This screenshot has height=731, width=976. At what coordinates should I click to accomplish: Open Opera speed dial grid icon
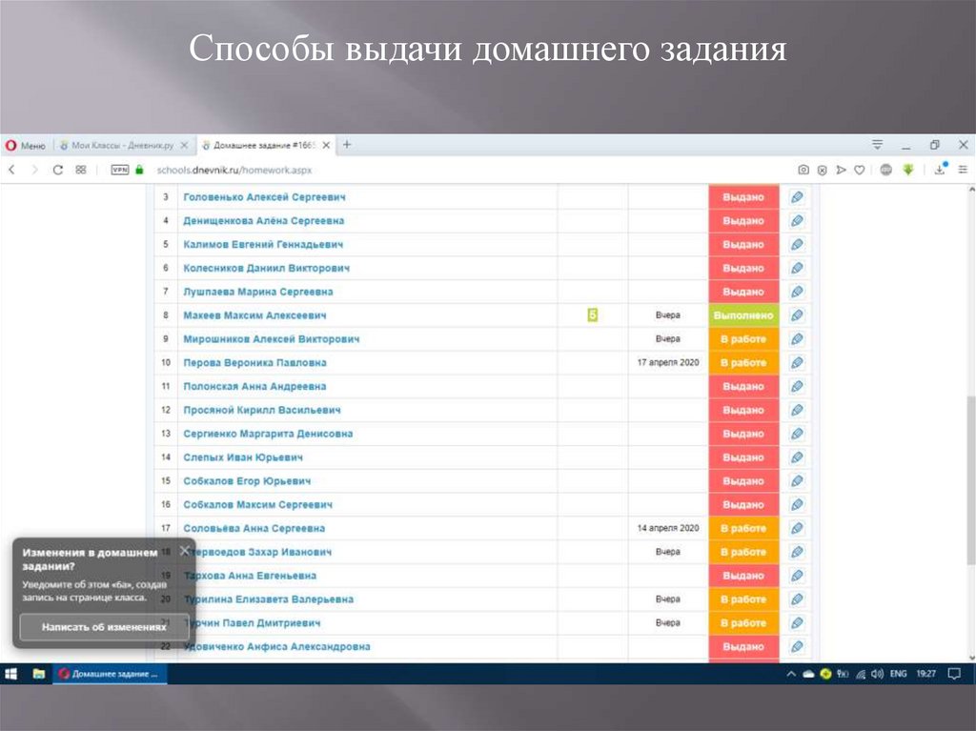81,170
